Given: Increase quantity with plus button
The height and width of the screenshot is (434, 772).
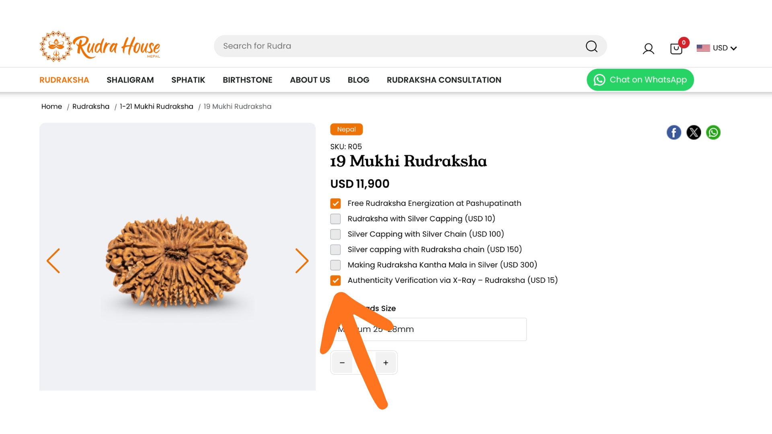Looking at the screenshot, I should (x=386, y=363).
